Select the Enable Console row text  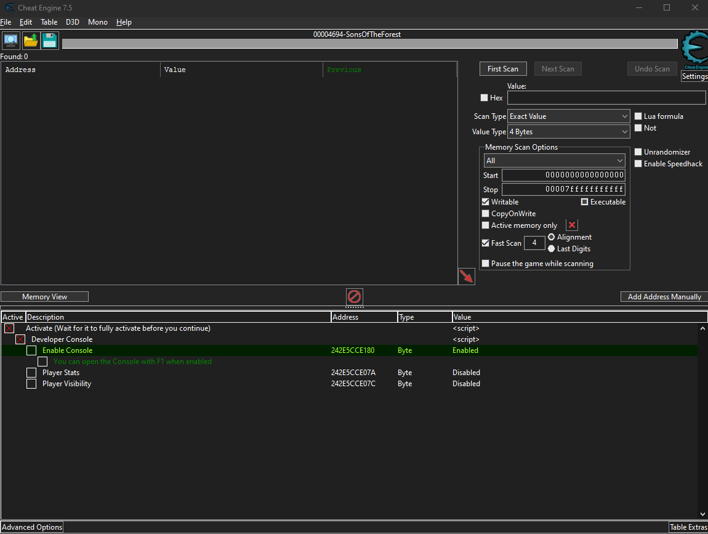[67, 350]
